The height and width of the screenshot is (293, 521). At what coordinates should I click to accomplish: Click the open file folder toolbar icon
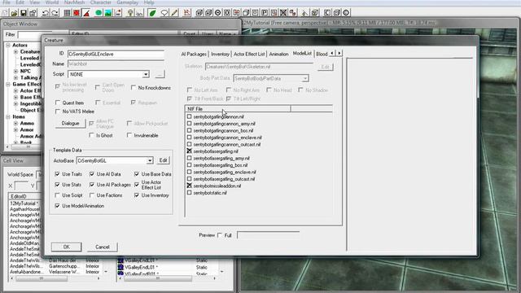(14, 13)
